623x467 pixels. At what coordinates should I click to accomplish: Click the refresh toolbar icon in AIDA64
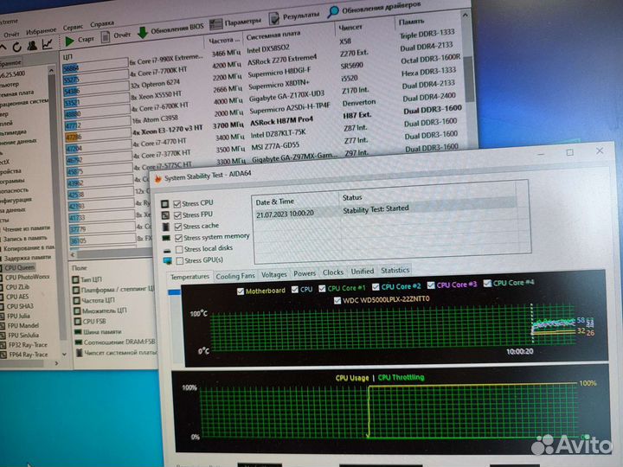(x=16, y=47)
